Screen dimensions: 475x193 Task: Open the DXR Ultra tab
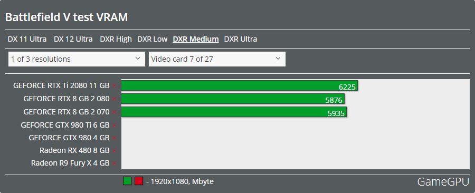coord(241,39)
